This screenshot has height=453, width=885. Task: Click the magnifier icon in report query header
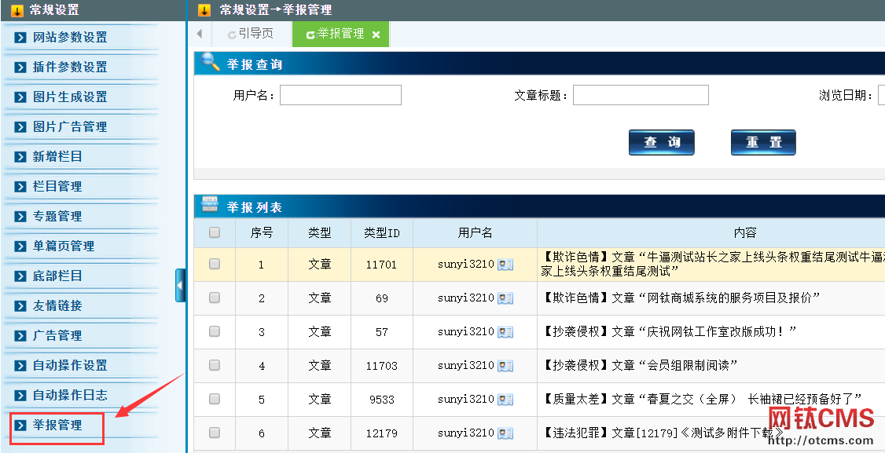coord(211,63)
